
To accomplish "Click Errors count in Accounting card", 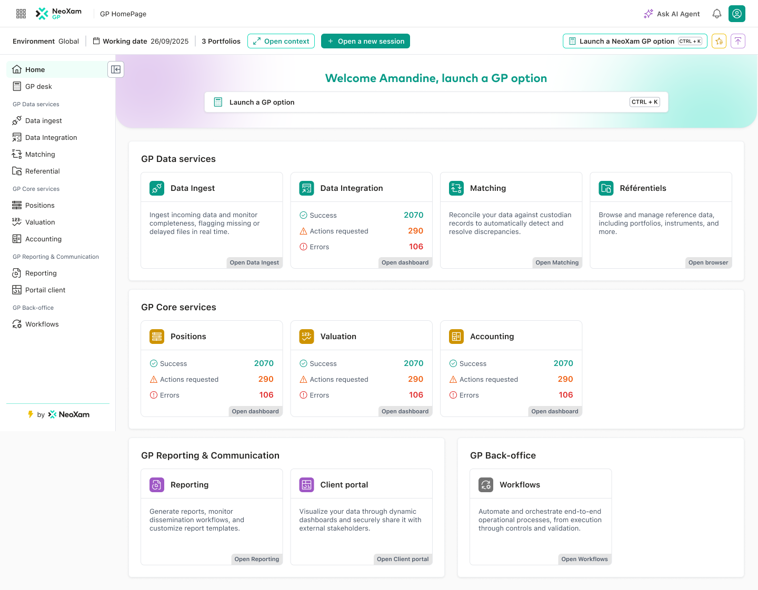I will pyautogui.click(x=566, y=395).
